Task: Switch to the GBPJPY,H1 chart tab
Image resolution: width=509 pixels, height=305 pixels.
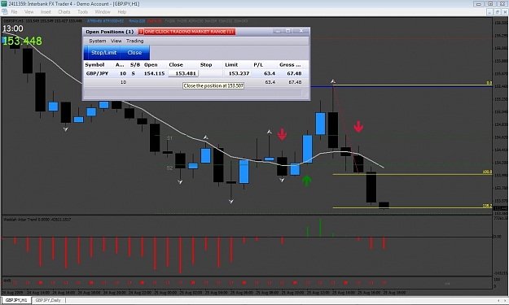Action: 16,300
